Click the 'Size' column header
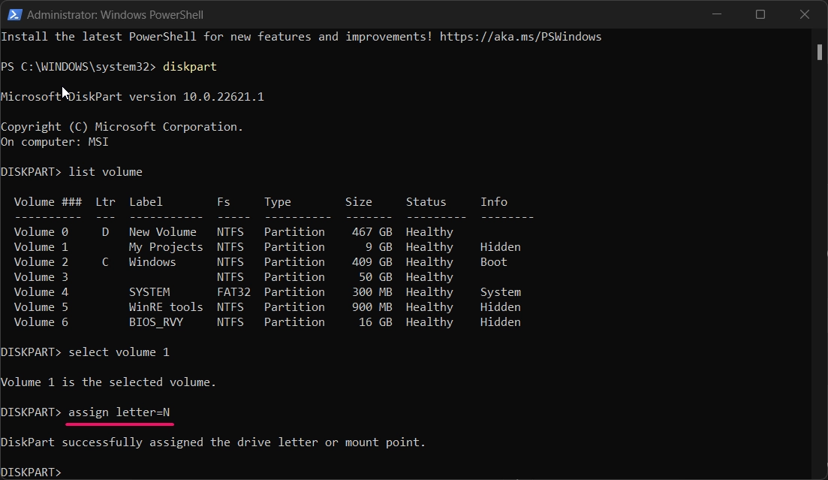This screenshot has height=480, width=828. (359, 202)
